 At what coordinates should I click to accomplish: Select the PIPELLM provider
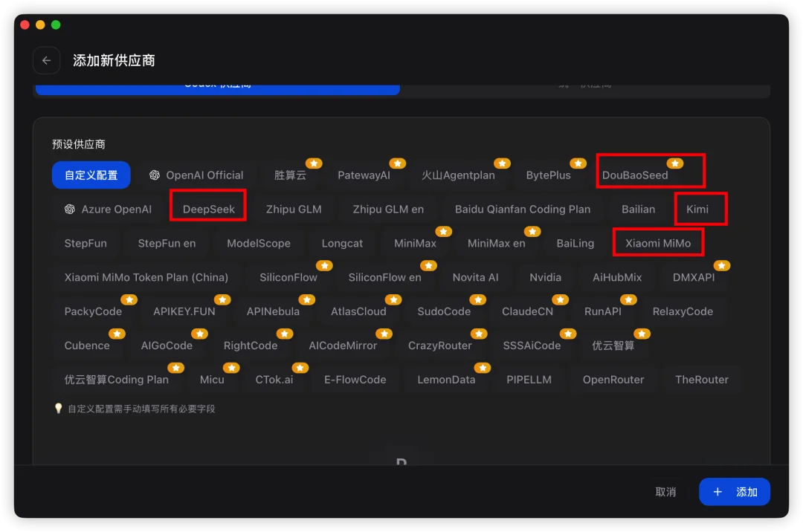coord(529,380)
